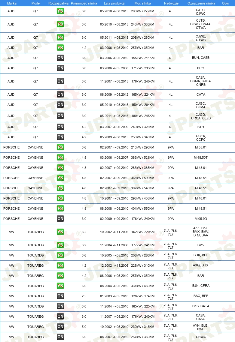Click the Lata produkcji column header

point(114,3)
